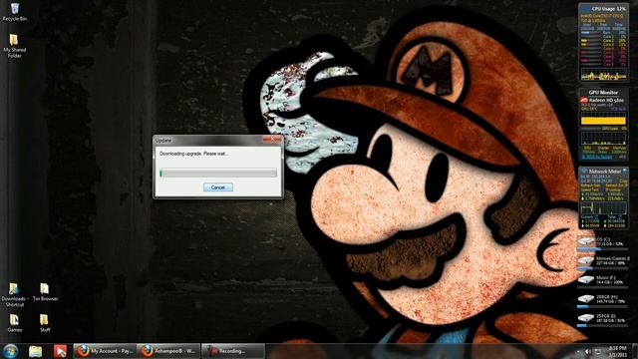Click the yellow GPU temperature bar
Image resolution: width=638 pixels, height=359 pixels.
603,121
